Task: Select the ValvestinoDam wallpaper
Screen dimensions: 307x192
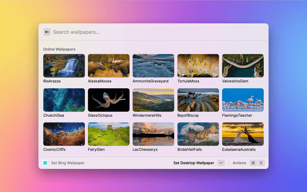Action: 243,66
